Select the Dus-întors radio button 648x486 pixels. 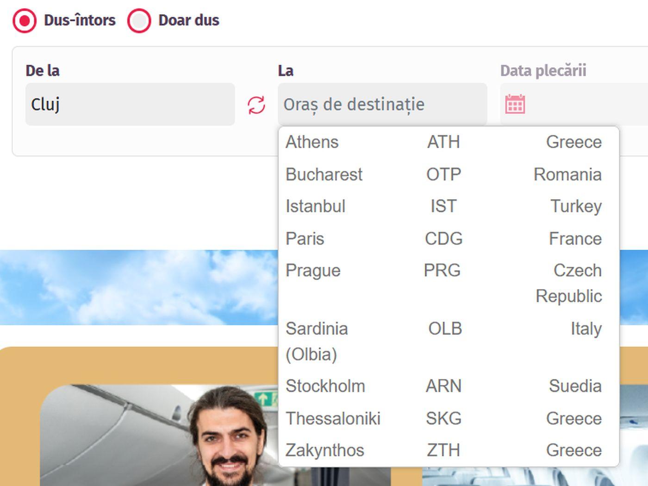point(25,21)
